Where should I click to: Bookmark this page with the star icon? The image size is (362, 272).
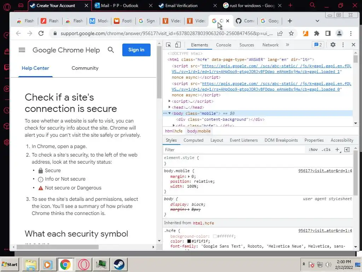[x=291, y=33]
